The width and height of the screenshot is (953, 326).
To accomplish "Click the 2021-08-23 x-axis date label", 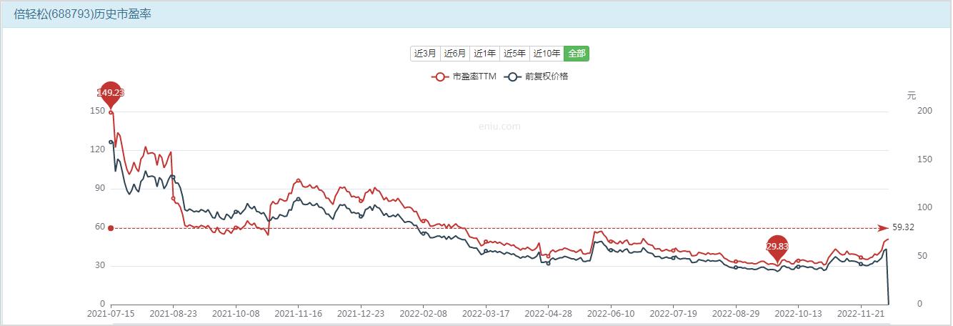I will 173,313.
